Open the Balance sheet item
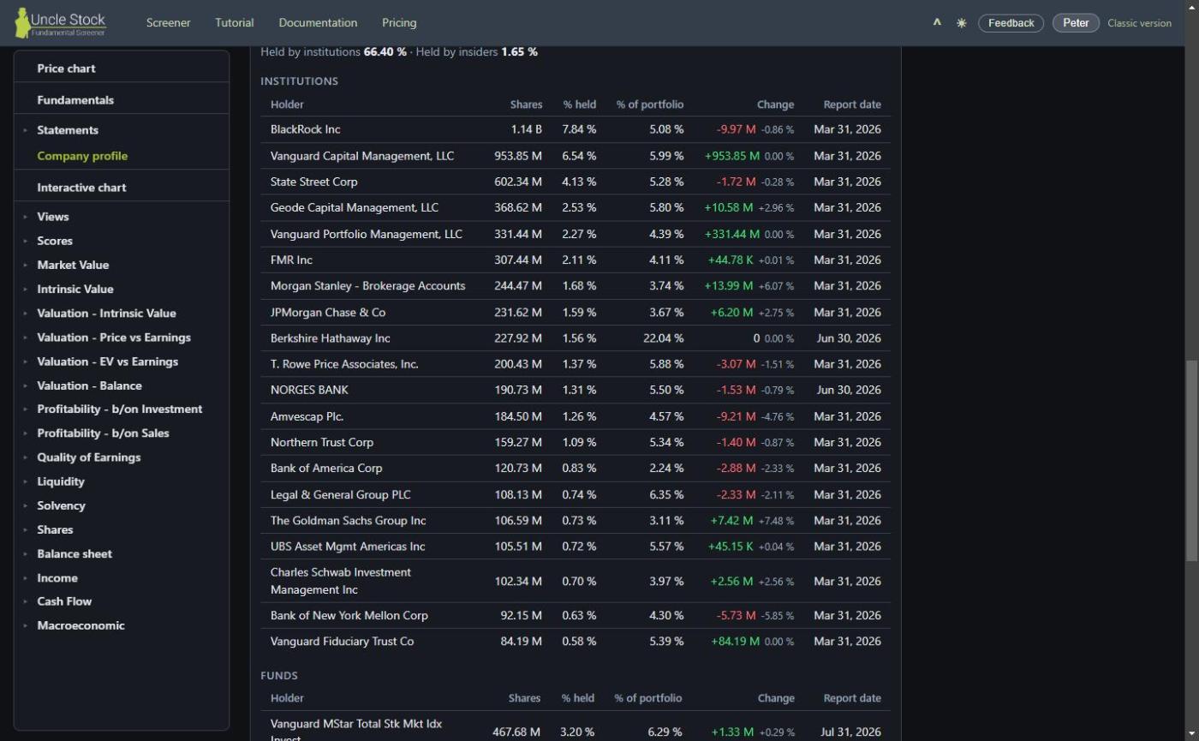This screenshot has width=1199, height=741. (x=75, y=553)
